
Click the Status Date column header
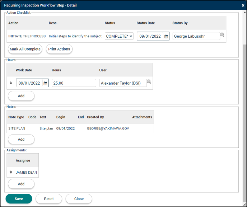tap(145, 23)
